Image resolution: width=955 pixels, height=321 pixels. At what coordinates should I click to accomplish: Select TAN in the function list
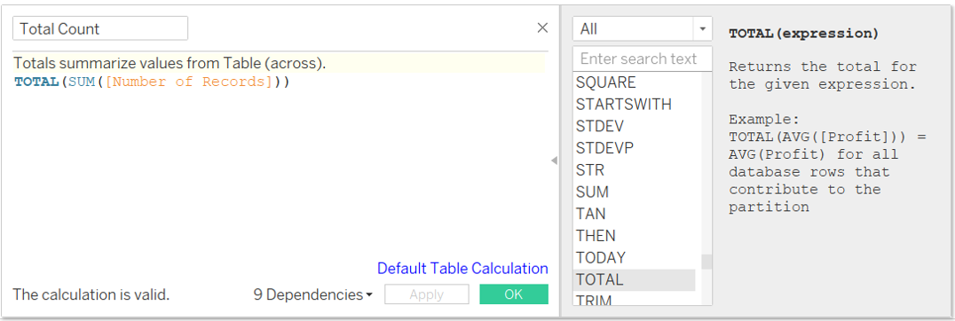pyautogui.click(x=634, y=214)
